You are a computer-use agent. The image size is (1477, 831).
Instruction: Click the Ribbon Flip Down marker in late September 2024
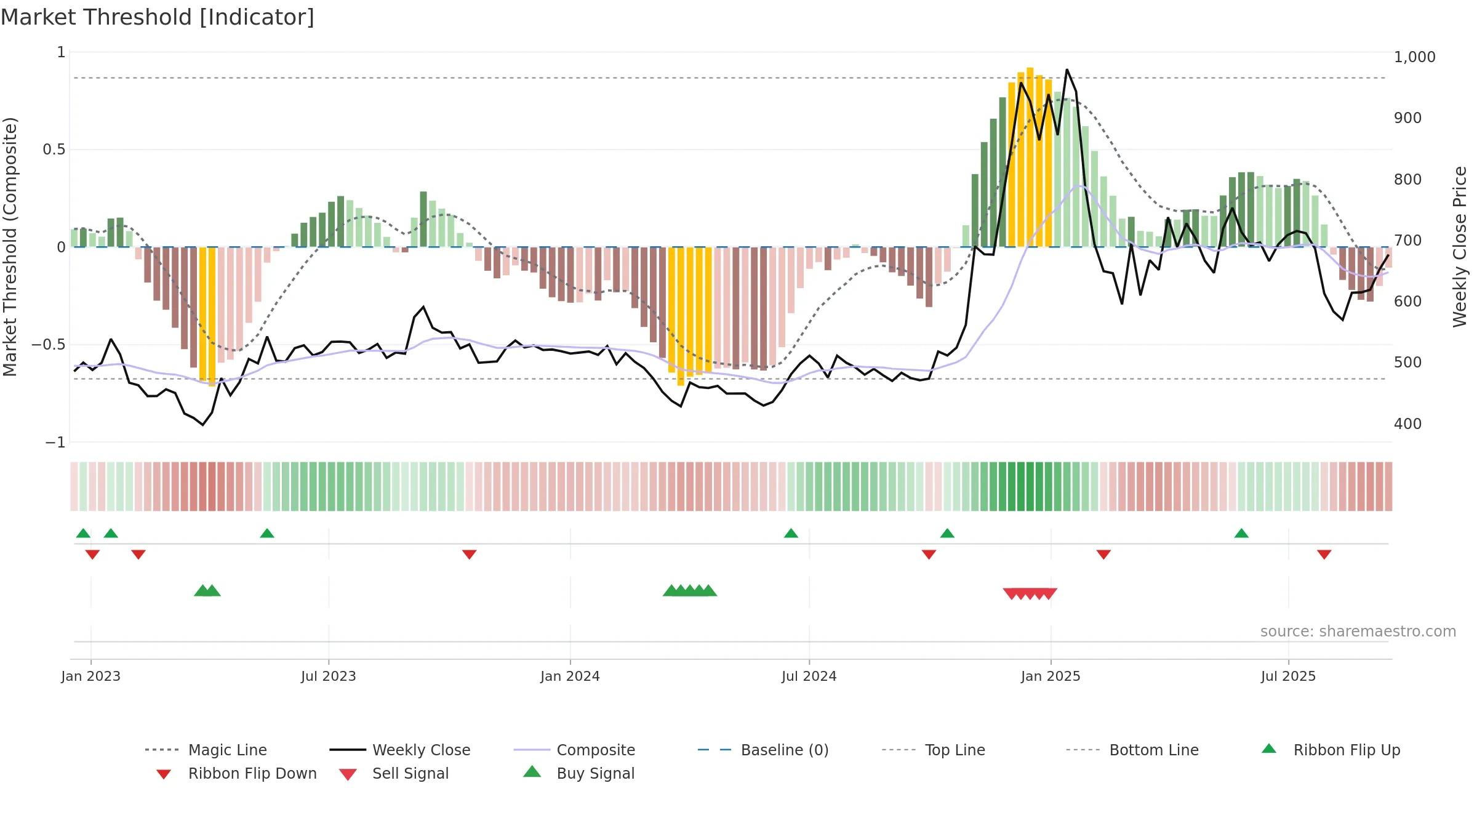click(x=929, y=555)
